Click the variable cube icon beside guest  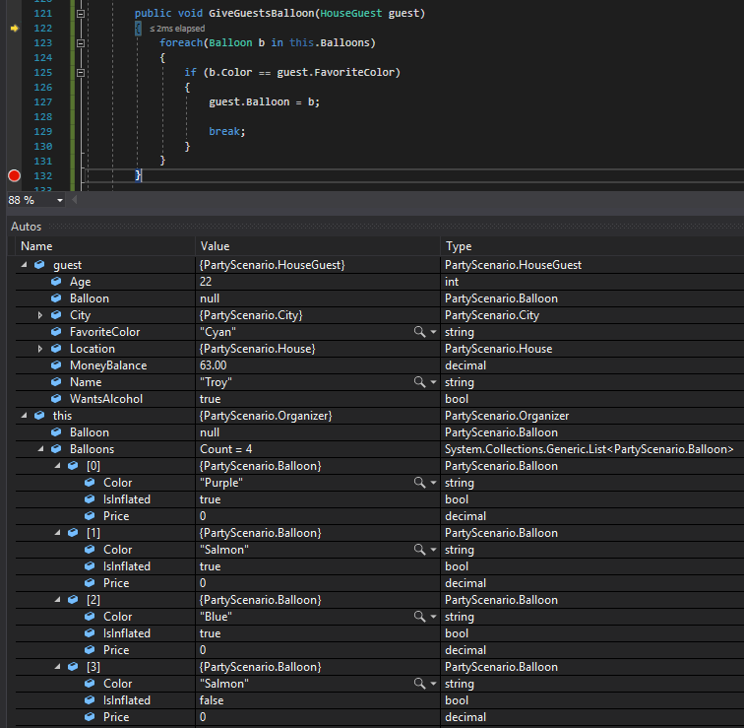pos(40,265)
